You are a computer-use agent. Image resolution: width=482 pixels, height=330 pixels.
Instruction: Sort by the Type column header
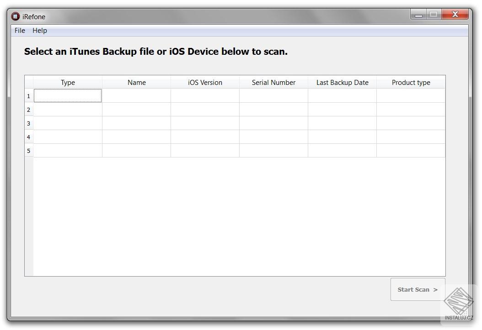coord(68,82)
